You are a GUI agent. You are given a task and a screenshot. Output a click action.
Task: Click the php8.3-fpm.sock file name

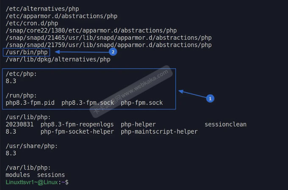[x=88, y=103]
